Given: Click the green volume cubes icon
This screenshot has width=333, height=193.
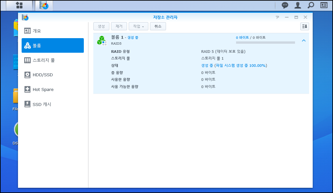Looking at the screenshot, I should (x=102, y=40).
